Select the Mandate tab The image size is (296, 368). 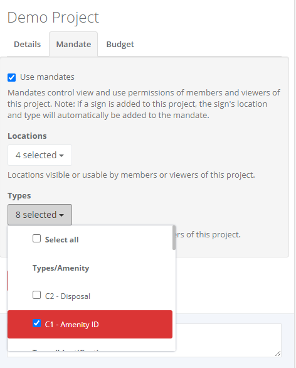point(73,44)
